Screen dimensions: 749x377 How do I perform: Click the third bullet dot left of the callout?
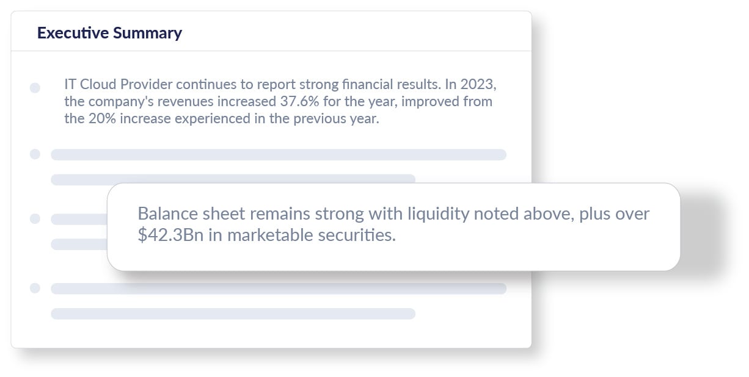tap(35, 218)
